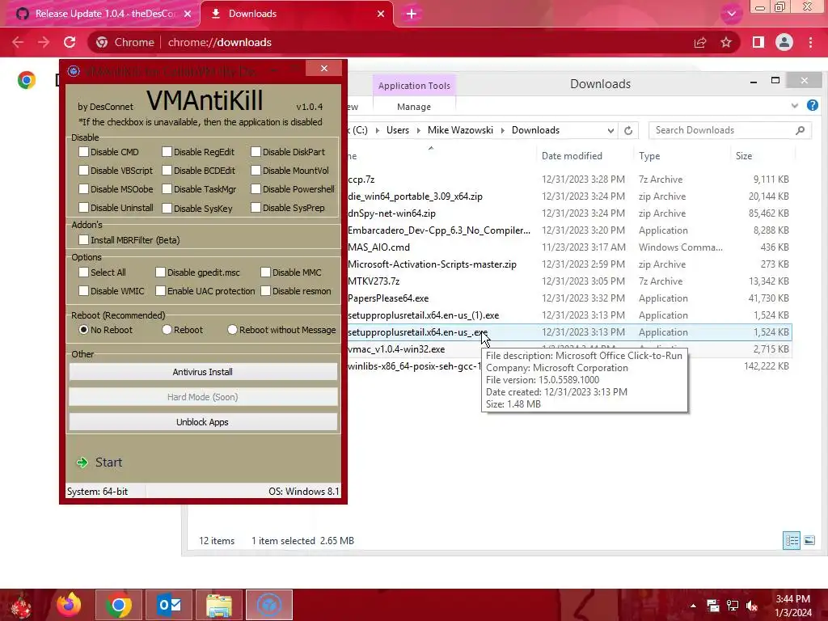Image resolution: width=828 pixels, height=621 pixels.
Task: Sort by Type column header
Action: point(649,156)
